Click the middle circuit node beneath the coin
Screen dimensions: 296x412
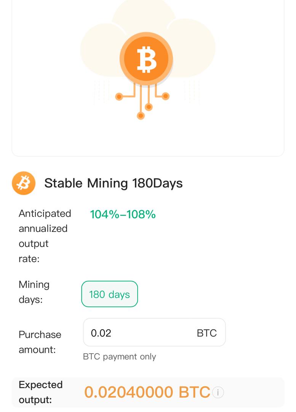point(149,107)
